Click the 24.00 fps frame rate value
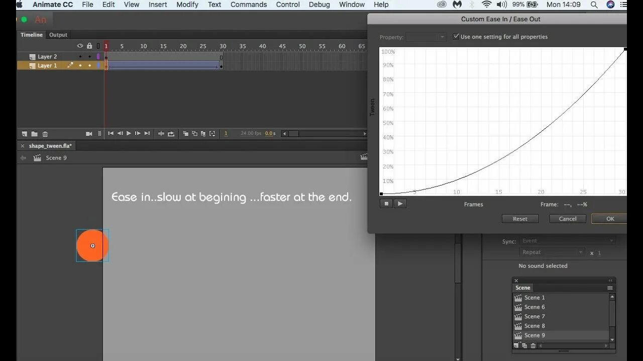The height and width of the screenshot is (361, 643). point(251,133)
